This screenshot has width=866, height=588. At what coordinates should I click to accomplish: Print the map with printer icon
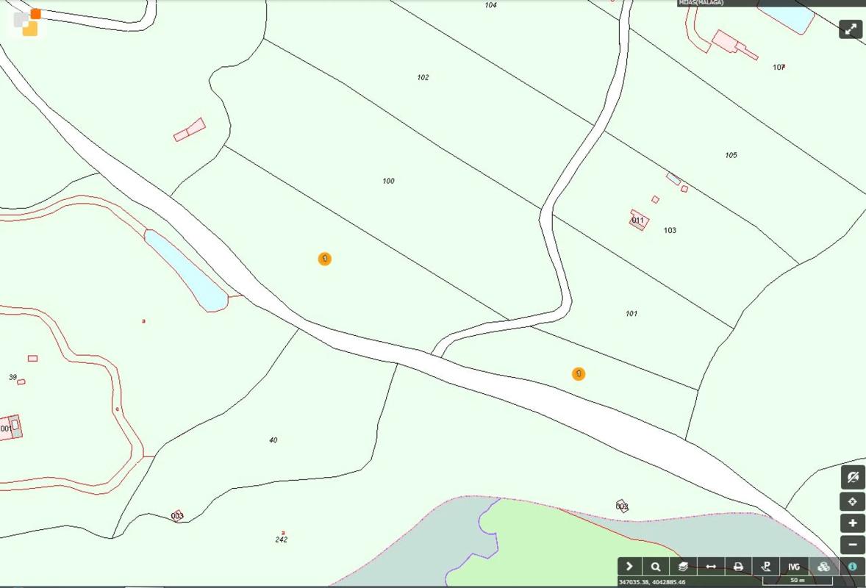click(x=738, y=566)
